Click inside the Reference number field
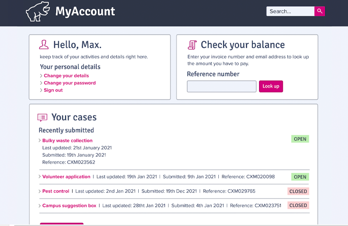The image size is (348, 226). point(221,86)
